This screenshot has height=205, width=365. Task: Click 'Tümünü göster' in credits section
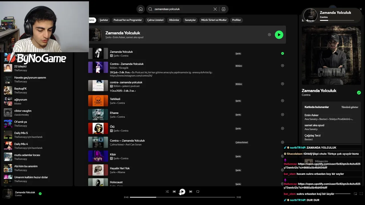[x=350, y=107]
